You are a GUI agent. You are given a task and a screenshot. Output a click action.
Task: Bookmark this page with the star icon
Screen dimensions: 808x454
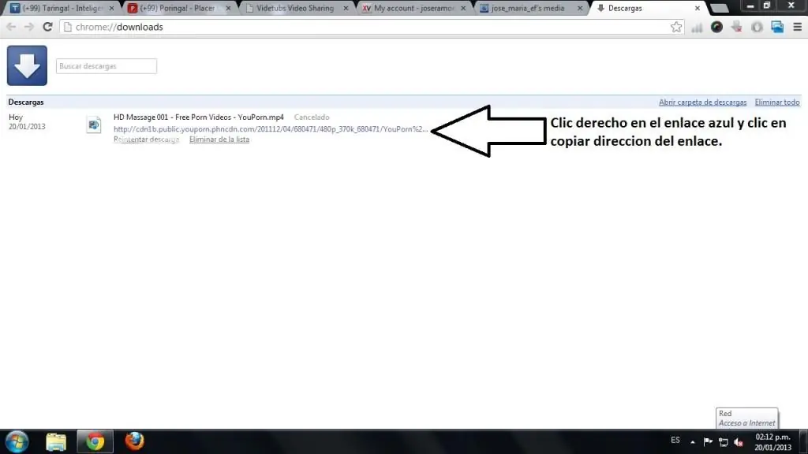point(676,27)
